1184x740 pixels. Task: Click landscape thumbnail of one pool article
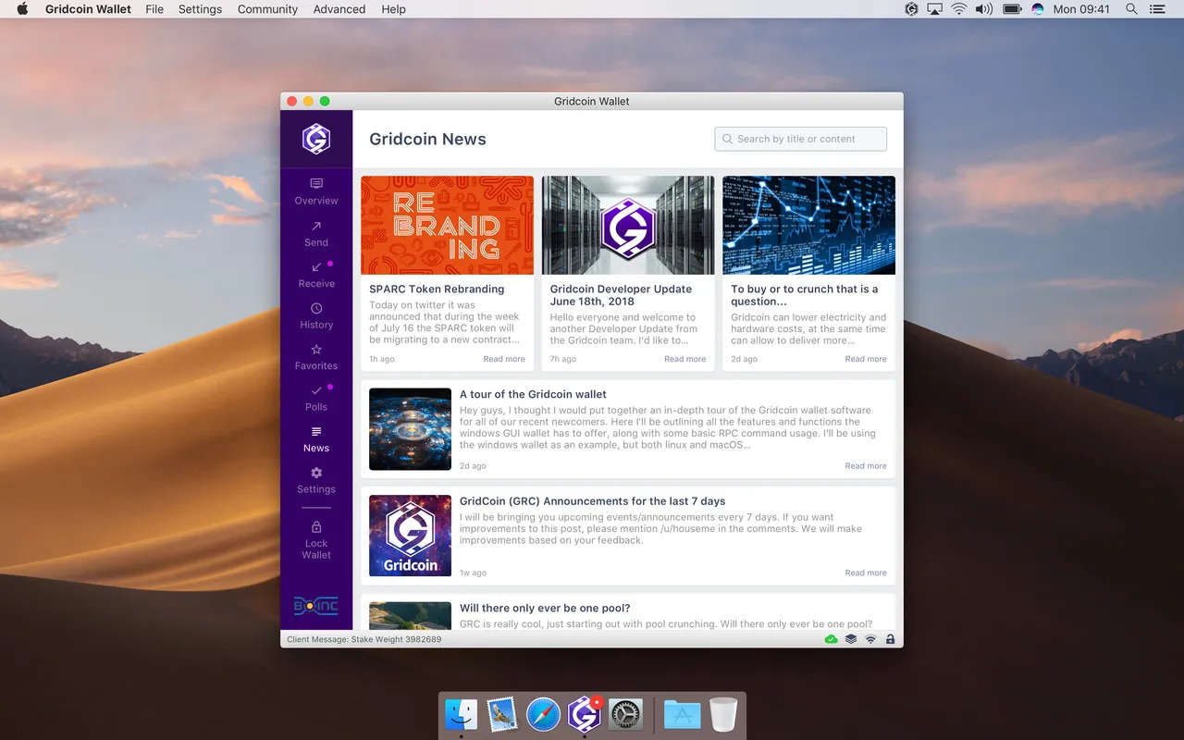[410, 616]
